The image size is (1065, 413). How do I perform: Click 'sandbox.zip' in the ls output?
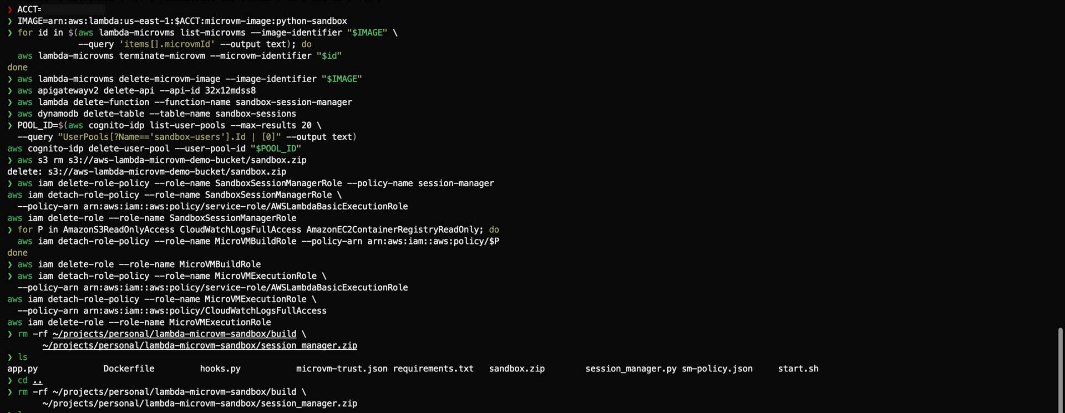pyautogui.click(x=517, y=369)
